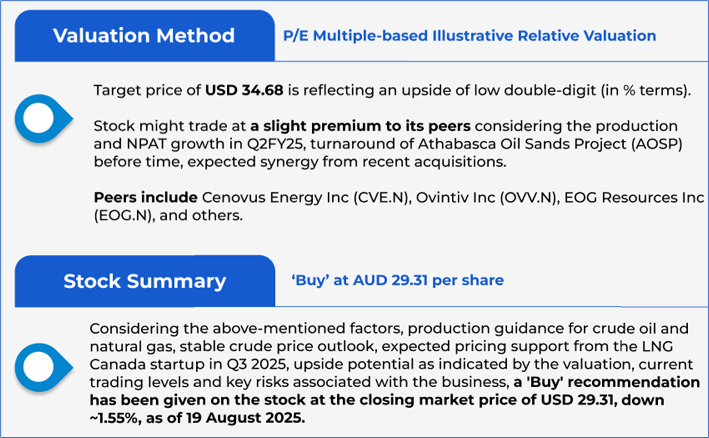Image resolution: width=709 pixels, height=438 pixels.
Task: Click the blue pin icon beside stock summary text
Action: 43,366
